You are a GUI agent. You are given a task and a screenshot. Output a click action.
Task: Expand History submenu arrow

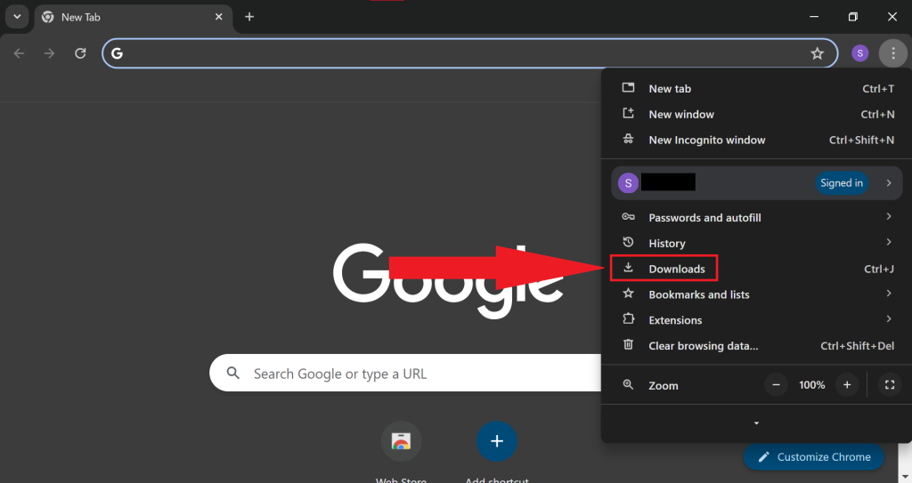click(x=889, y=242)
